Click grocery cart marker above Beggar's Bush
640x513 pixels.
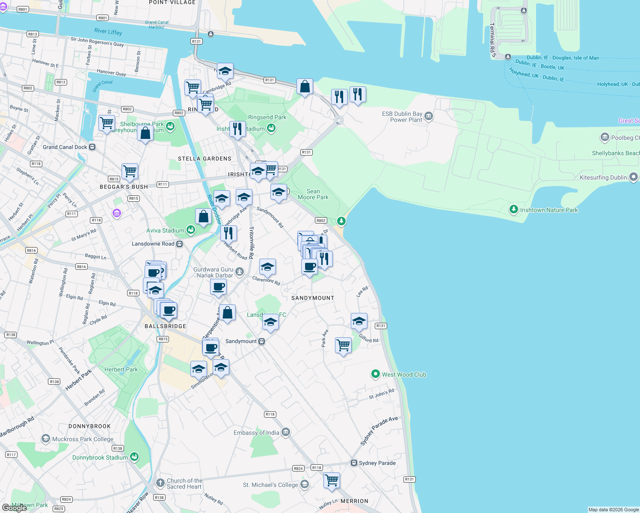[x=130, y=171]
